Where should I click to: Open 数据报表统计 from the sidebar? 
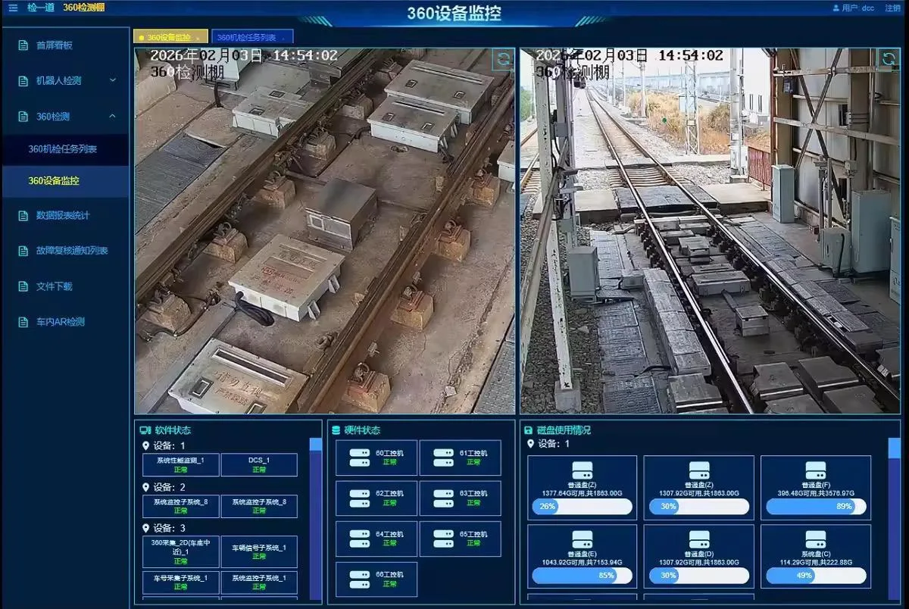point(63,216)
